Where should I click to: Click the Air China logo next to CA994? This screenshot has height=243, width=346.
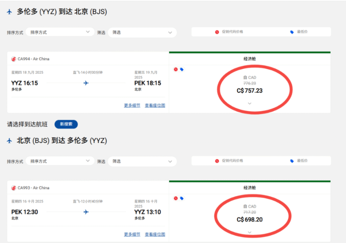(x=14, y=59)
